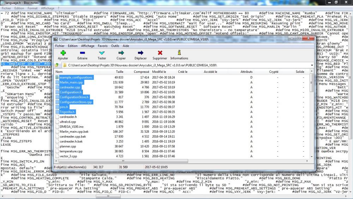The height and width of the screenshot is (199, 353).
Task: Open Notepad's ? help menu
Action: [59, 8]
